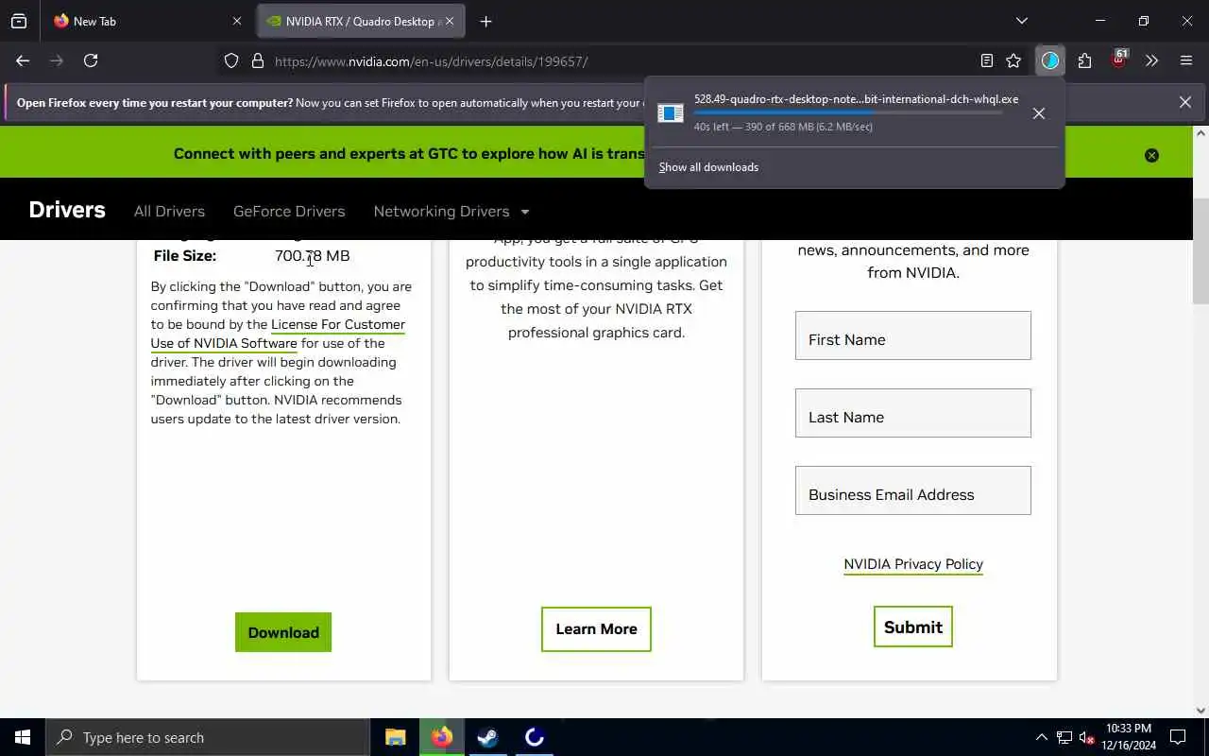The height and width of the screenshot is (756, 1209).
Task: Select Firefox in the taskbar
Action: (442, 737)
